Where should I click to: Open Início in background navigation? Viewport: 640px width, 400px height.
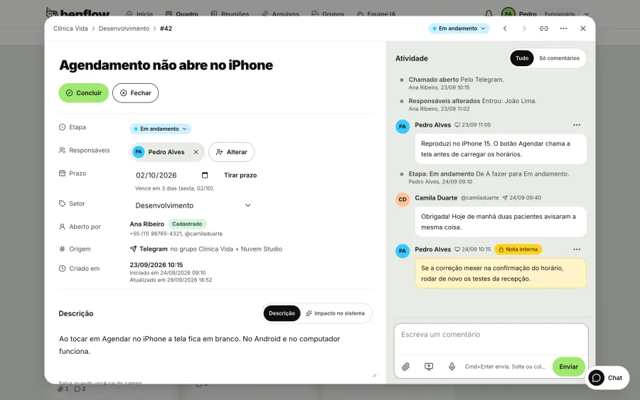pyautogui.click(x=139, y=14)
